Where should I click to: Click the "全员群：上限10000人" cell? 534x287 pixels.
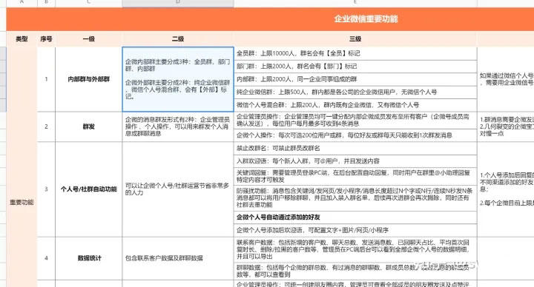coord(355,54)
